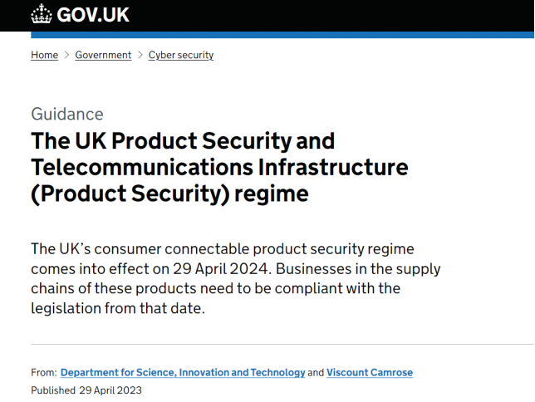Image resolution: width=535 pixels, height=402 pixels.
Task: Open the Cyber security breadcrumb link
Action: click(x=181, y=55)
